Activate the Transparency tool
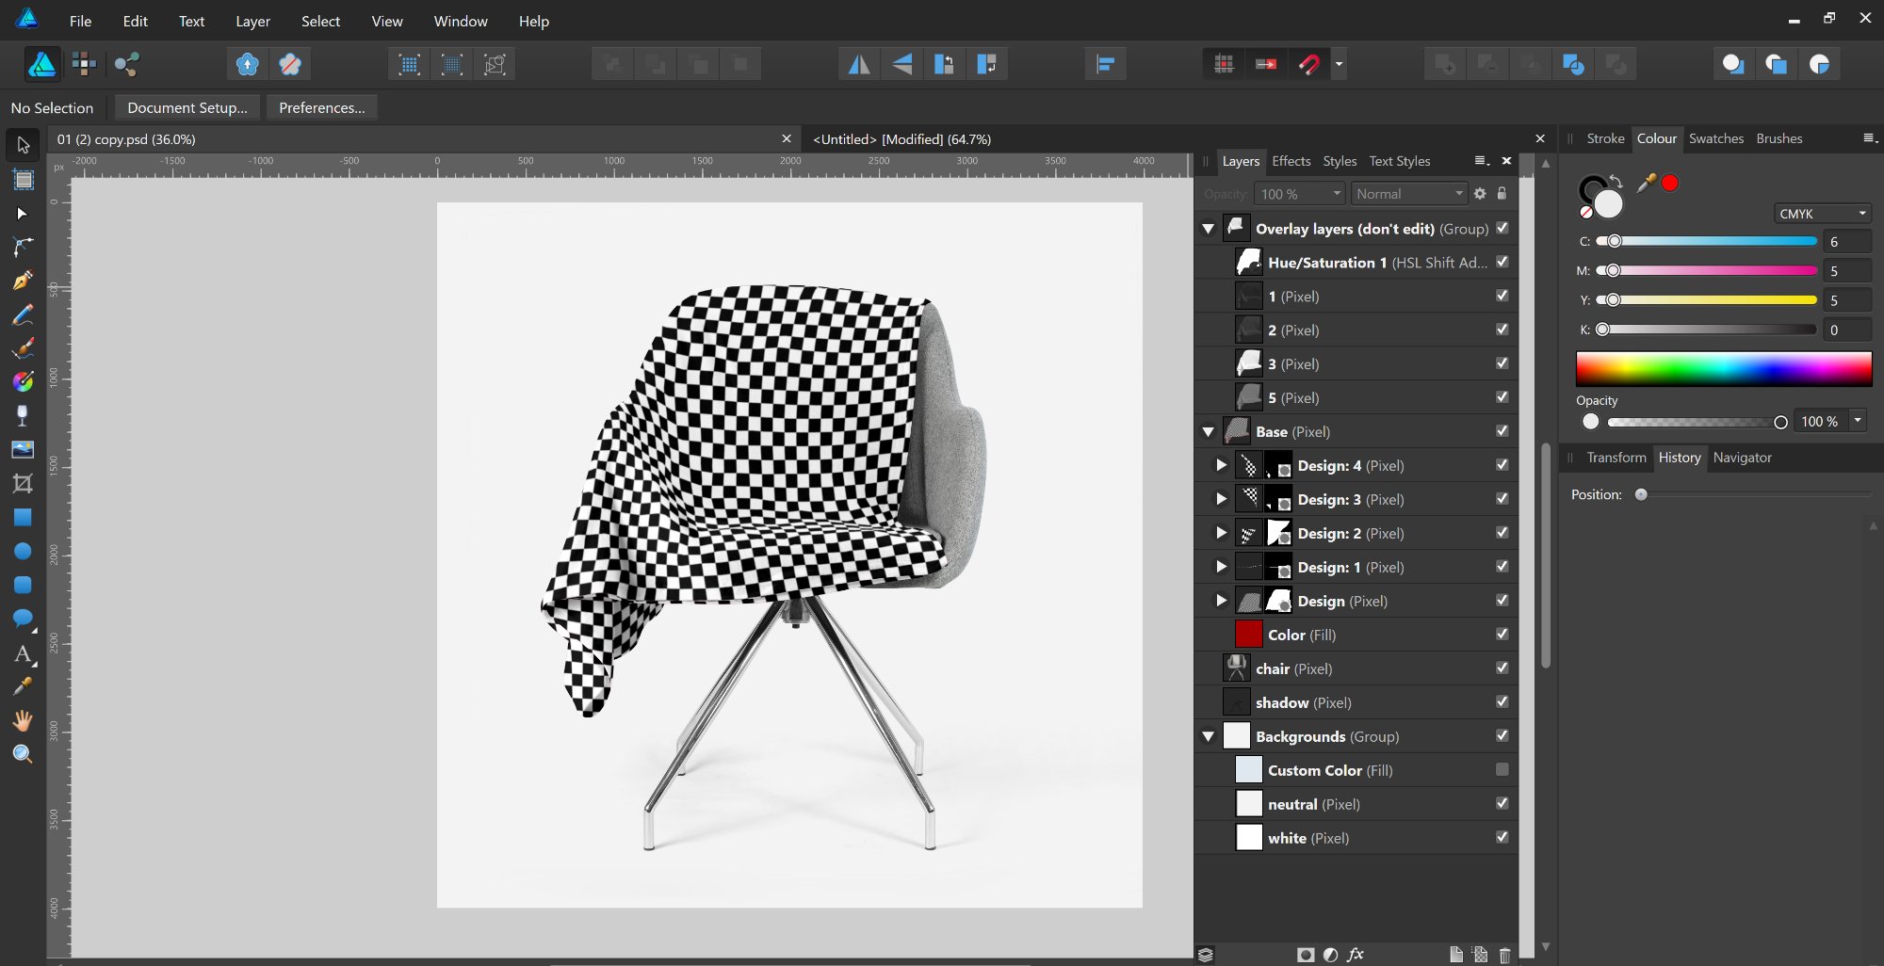The image size is (1884, 966). click(x=23, y=414)
